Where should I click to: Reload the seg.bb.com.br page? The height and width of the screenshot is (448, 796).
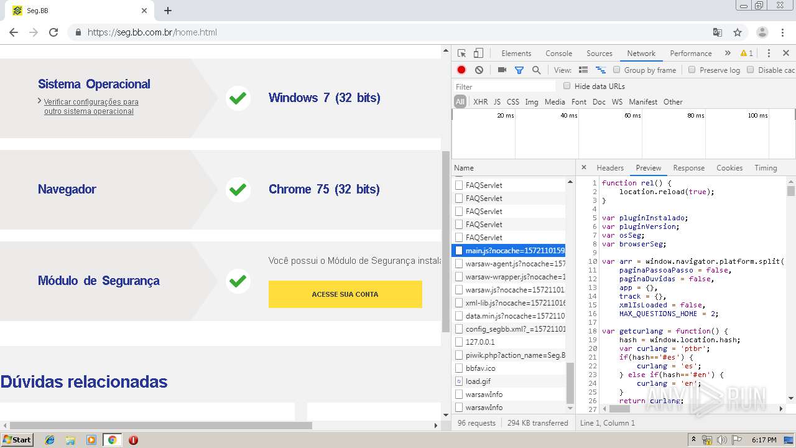(x=53, y=32)
